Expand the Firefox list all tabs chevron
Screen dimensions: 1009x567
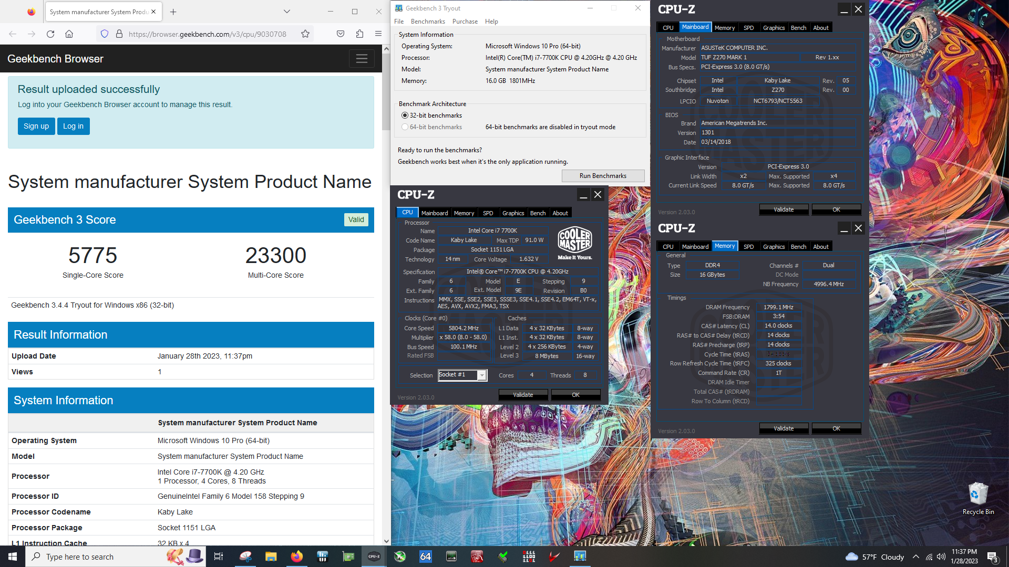(x=286, y=12)
